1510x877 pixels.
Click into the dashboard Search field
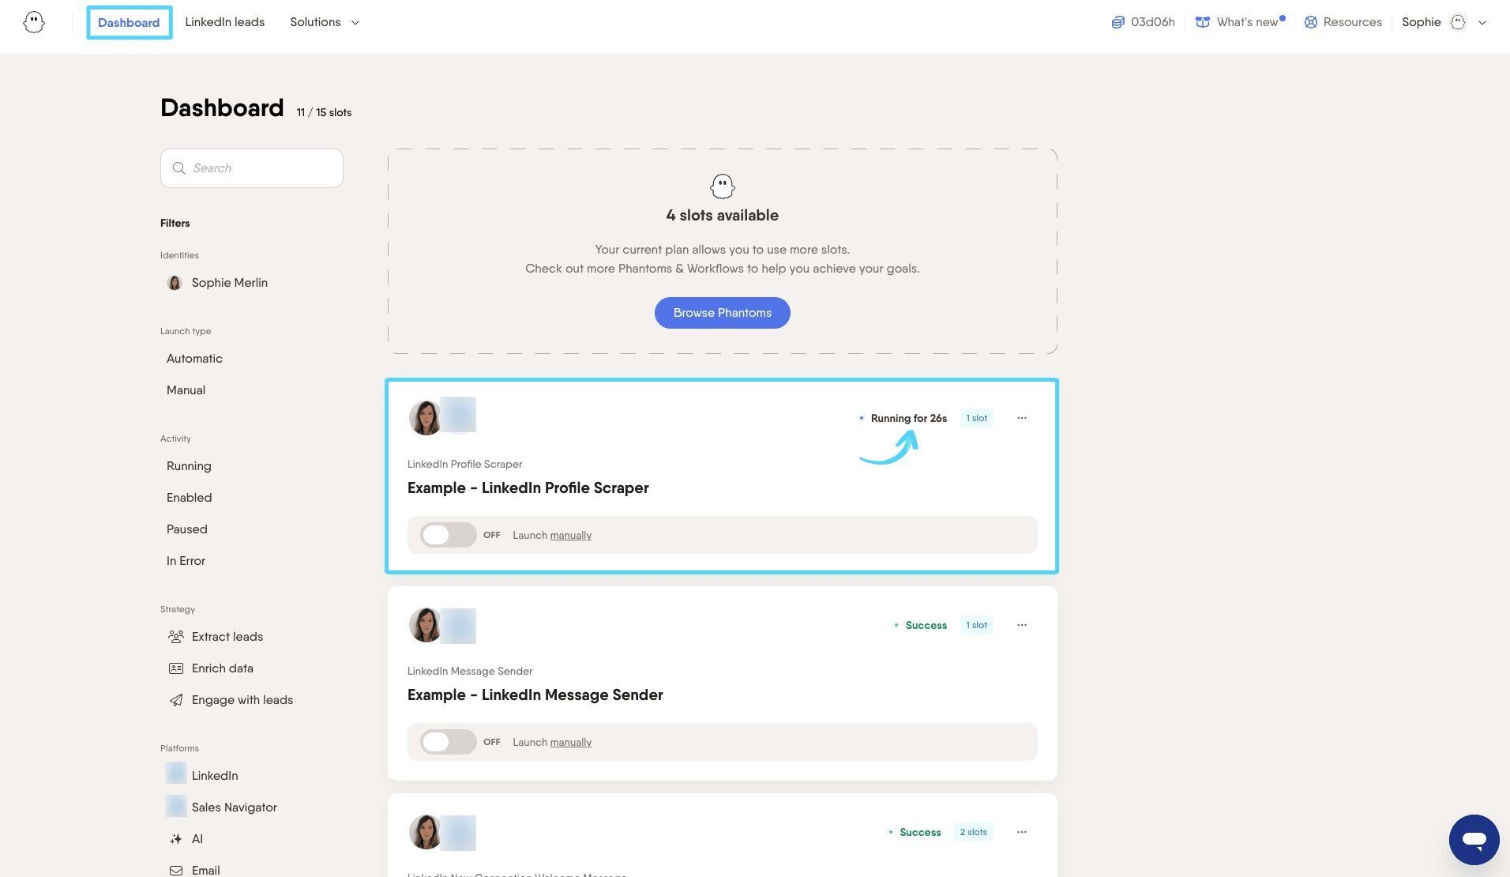coord(252,168)
